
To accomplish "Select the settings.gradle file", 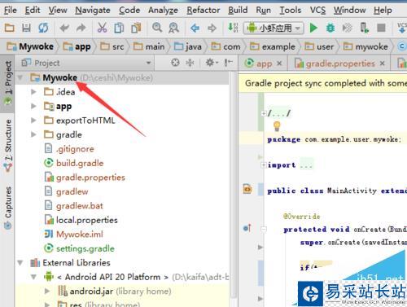I will pos(79,248).
